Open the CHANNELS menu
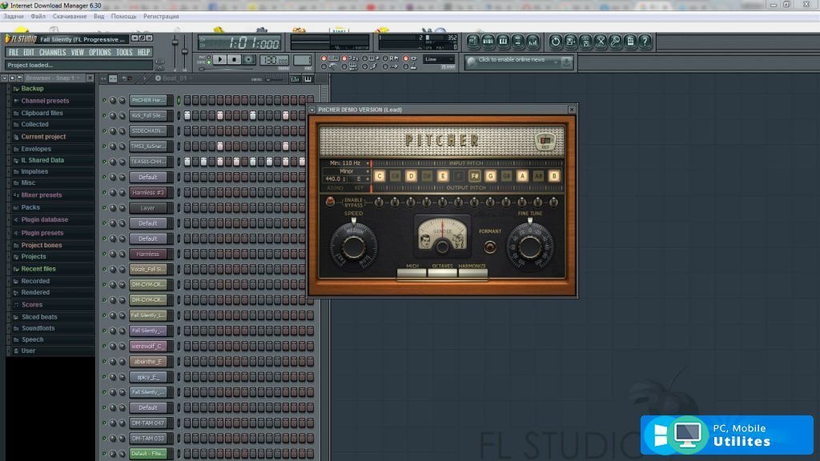 pyautogui.click(x=52, y=52)
